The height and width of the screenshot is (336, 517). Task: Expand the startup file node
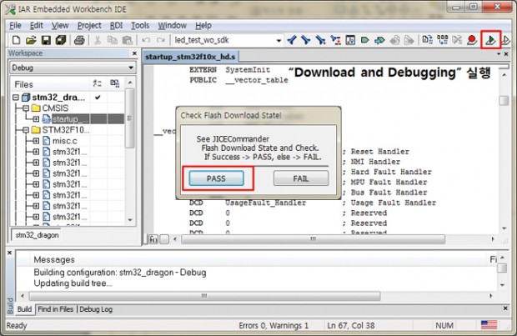coord(36,119)
